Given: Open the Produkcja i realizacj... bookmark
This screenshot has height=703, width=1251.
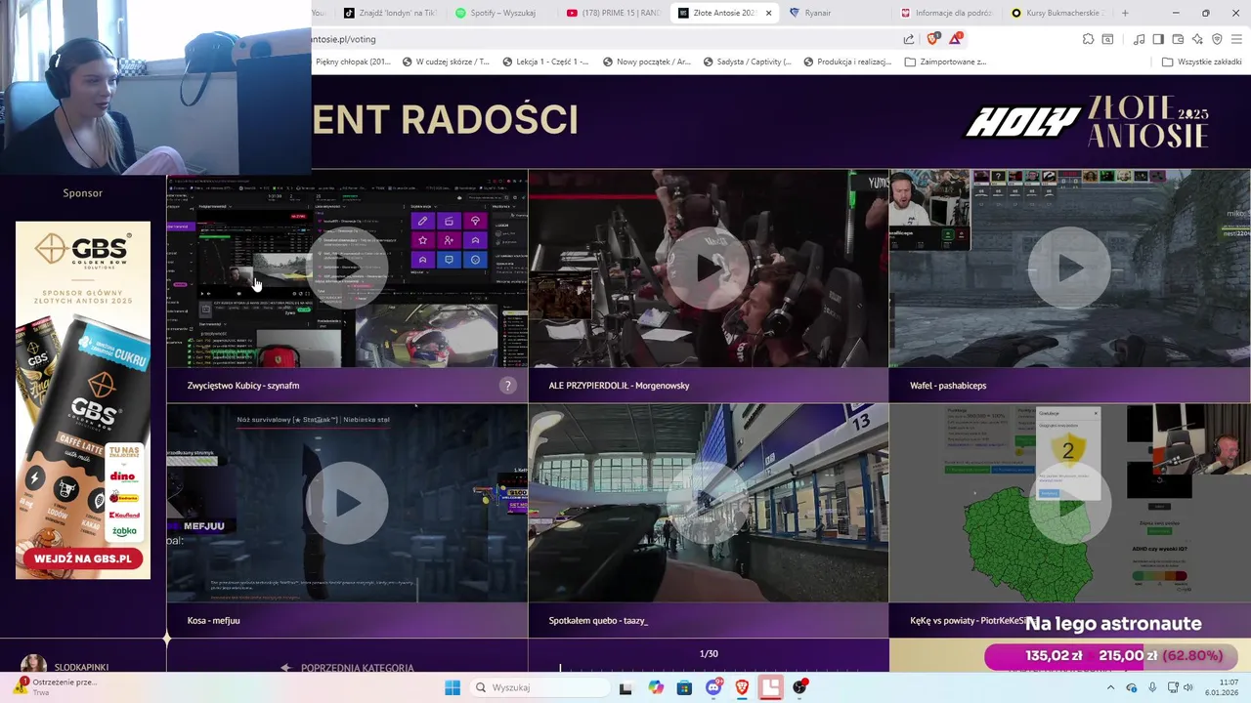Looking at the screenshot, I should [x=847, y=62].
